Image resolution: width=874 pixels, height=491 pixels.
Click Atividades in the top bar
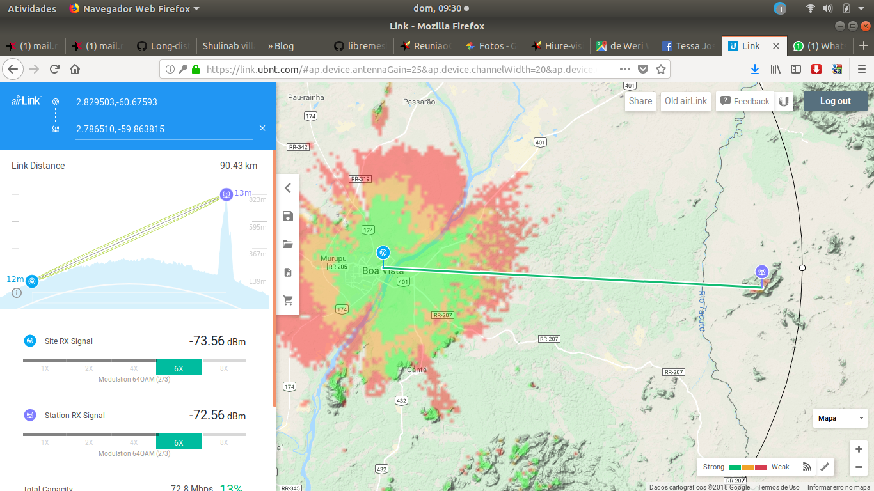point(32,9)
